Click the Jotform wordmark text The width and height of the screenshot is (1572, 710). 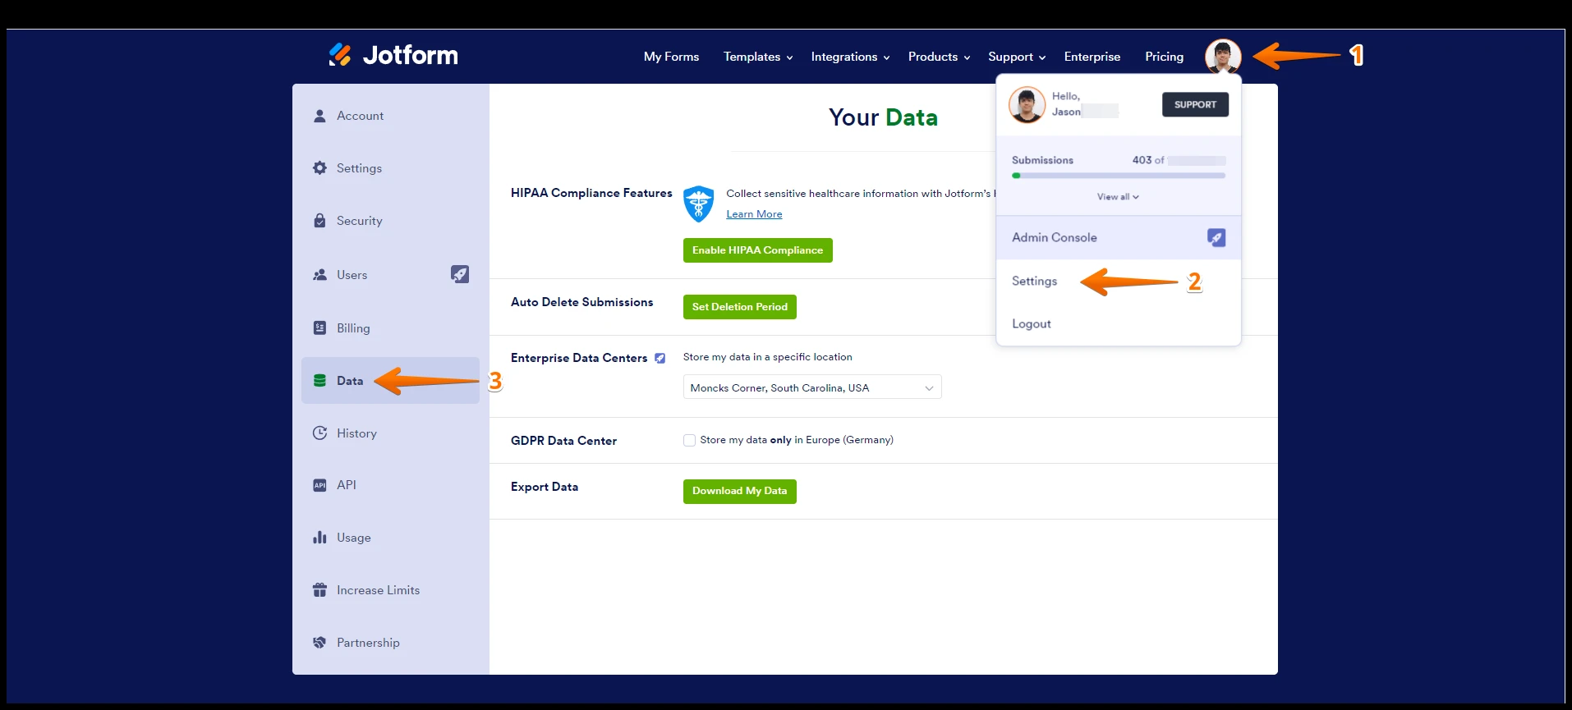coord(411,55)
